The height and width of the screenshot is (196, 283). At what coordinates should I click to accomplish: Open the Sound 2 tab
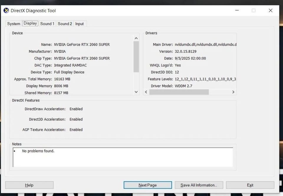[x=65, y=24]
